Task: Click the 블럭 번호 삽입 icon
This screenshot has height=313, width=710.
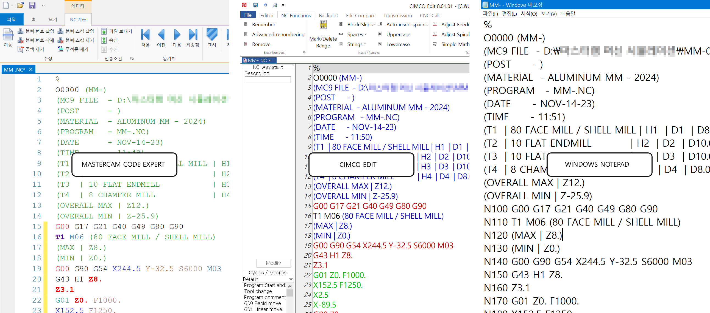Action: [x=20, y=31]
